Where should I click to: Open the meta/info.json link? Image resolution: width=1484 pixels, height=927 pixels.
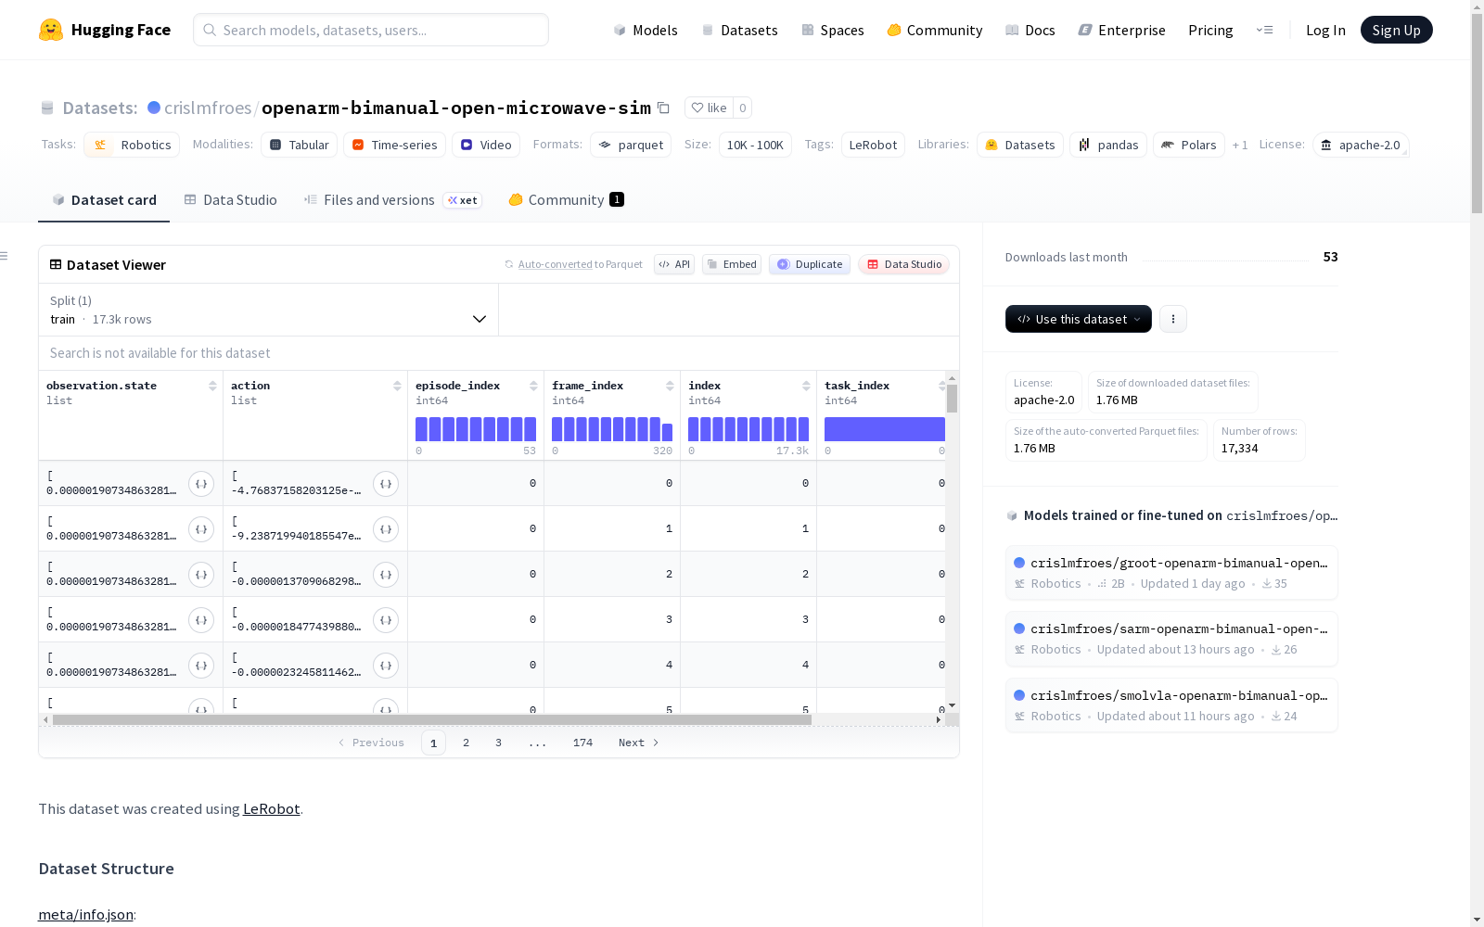pyautogui.click(x=85, y=914)
